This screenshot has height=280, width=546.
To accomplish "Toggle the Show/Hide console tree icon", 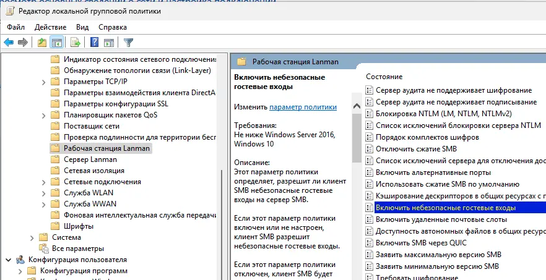I will tap(57, 43).
